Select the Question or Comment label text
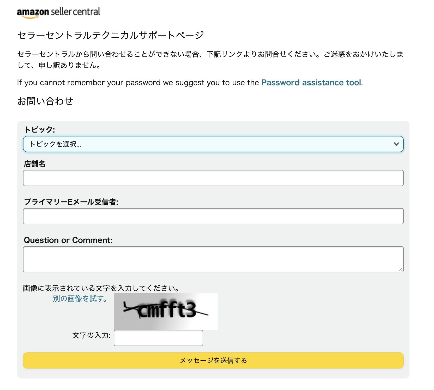The width and height of the screenshot is (434, 390). [x=67, y=240]
